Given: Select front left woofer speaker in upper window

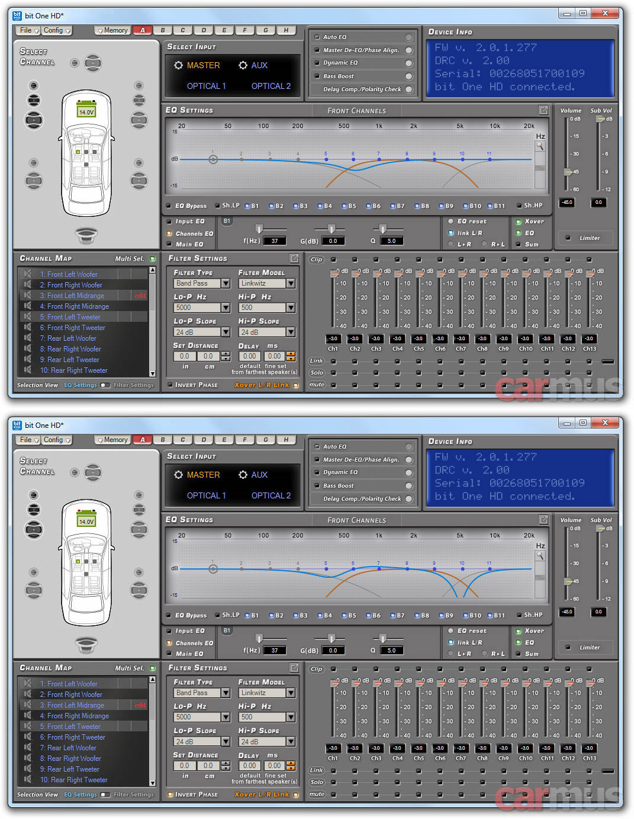Looking at the screenshot, I should click(x=34, y=120).
